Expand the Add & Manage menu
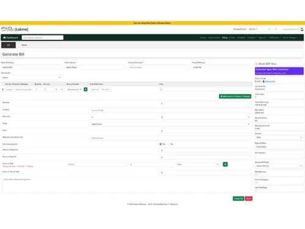The height and width of the screenshot is (229, 305). tap(290, 38)
